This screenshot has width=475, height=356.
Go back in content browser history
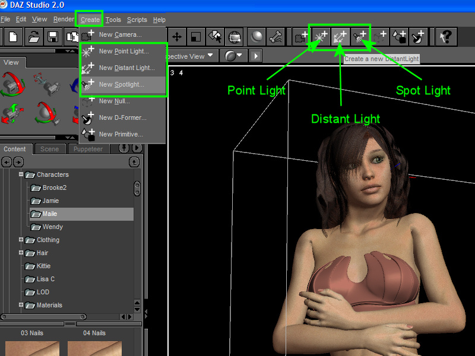[x=7, y=162]
